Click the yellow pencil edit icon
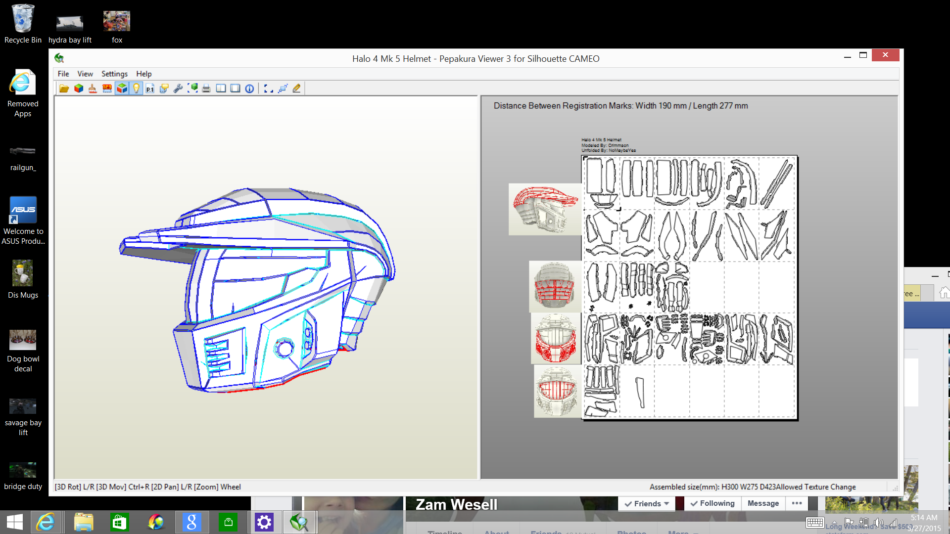950x534 pixels. point(296,89)
